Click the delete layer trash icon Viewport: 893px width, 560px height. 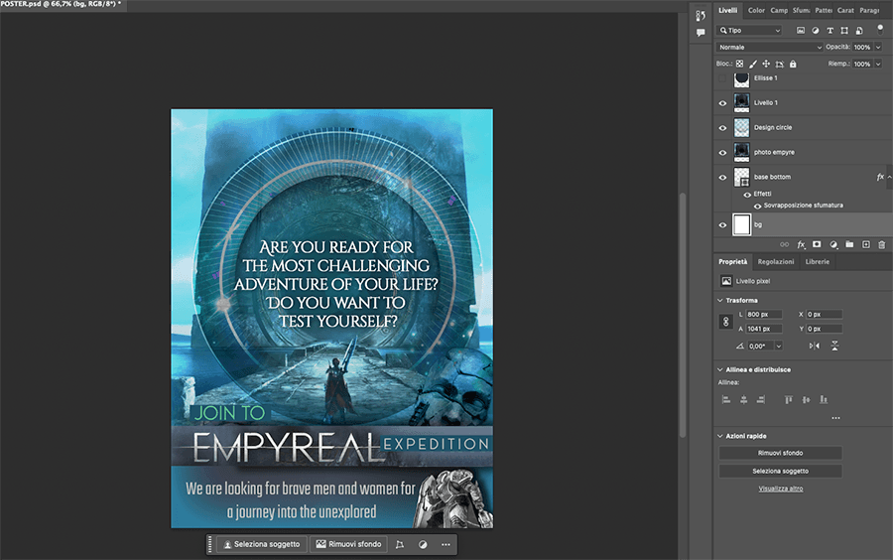pos(882,243)
